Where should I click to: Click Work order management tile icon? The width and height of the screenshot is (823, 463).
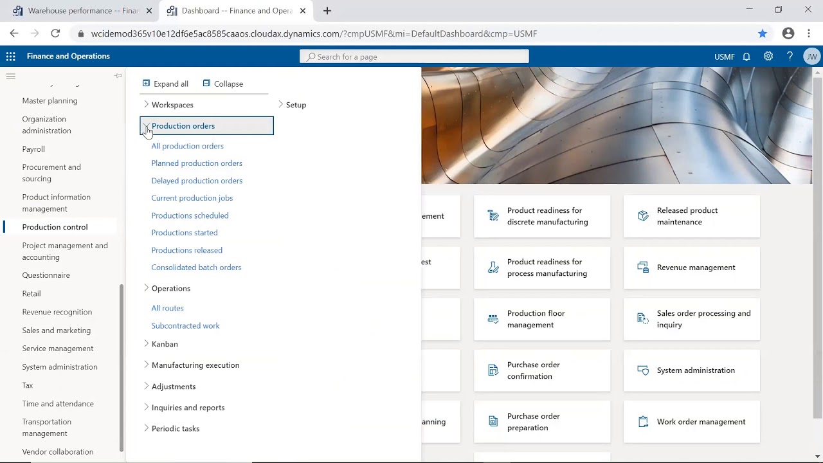coord(643,422)
